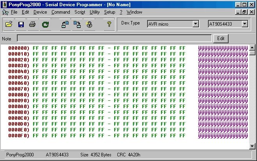Open the Device menu

coord(40,12)
